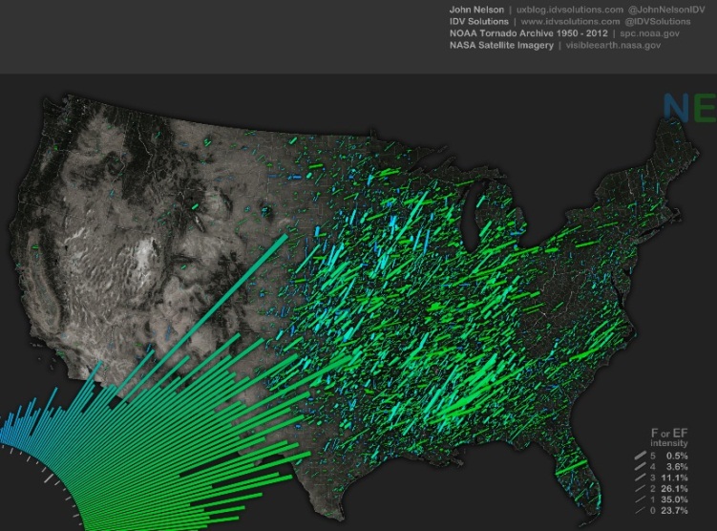The width and height of the screenshot is (717, 531).
Task: Open the spc.noaa.gov source link
Action: tap(648, 33)
